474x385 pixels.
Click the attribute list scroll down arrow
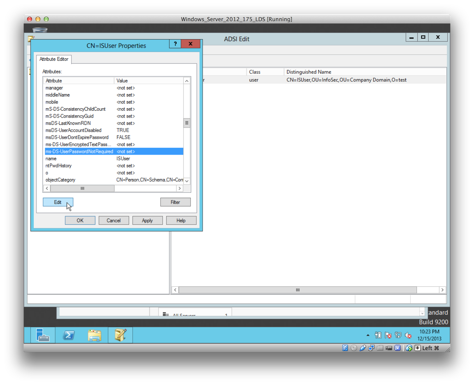pos(187,181)
